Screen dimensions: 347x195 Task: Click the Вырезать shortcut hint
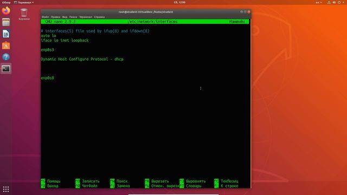(160, 181)
